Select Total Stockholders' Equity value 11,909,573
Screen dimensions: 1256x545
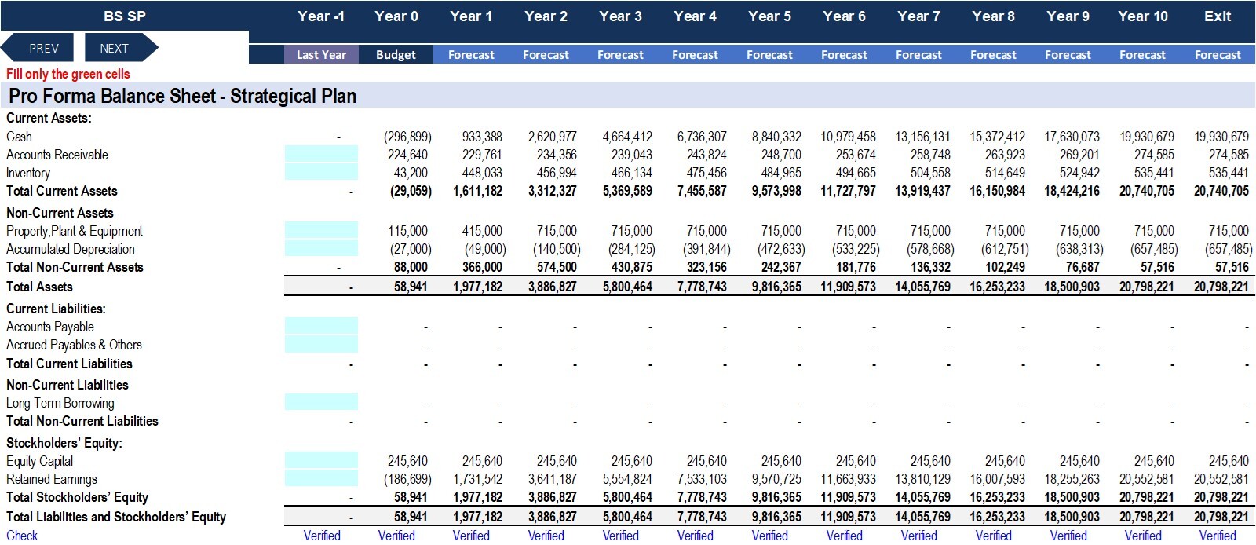848,497
